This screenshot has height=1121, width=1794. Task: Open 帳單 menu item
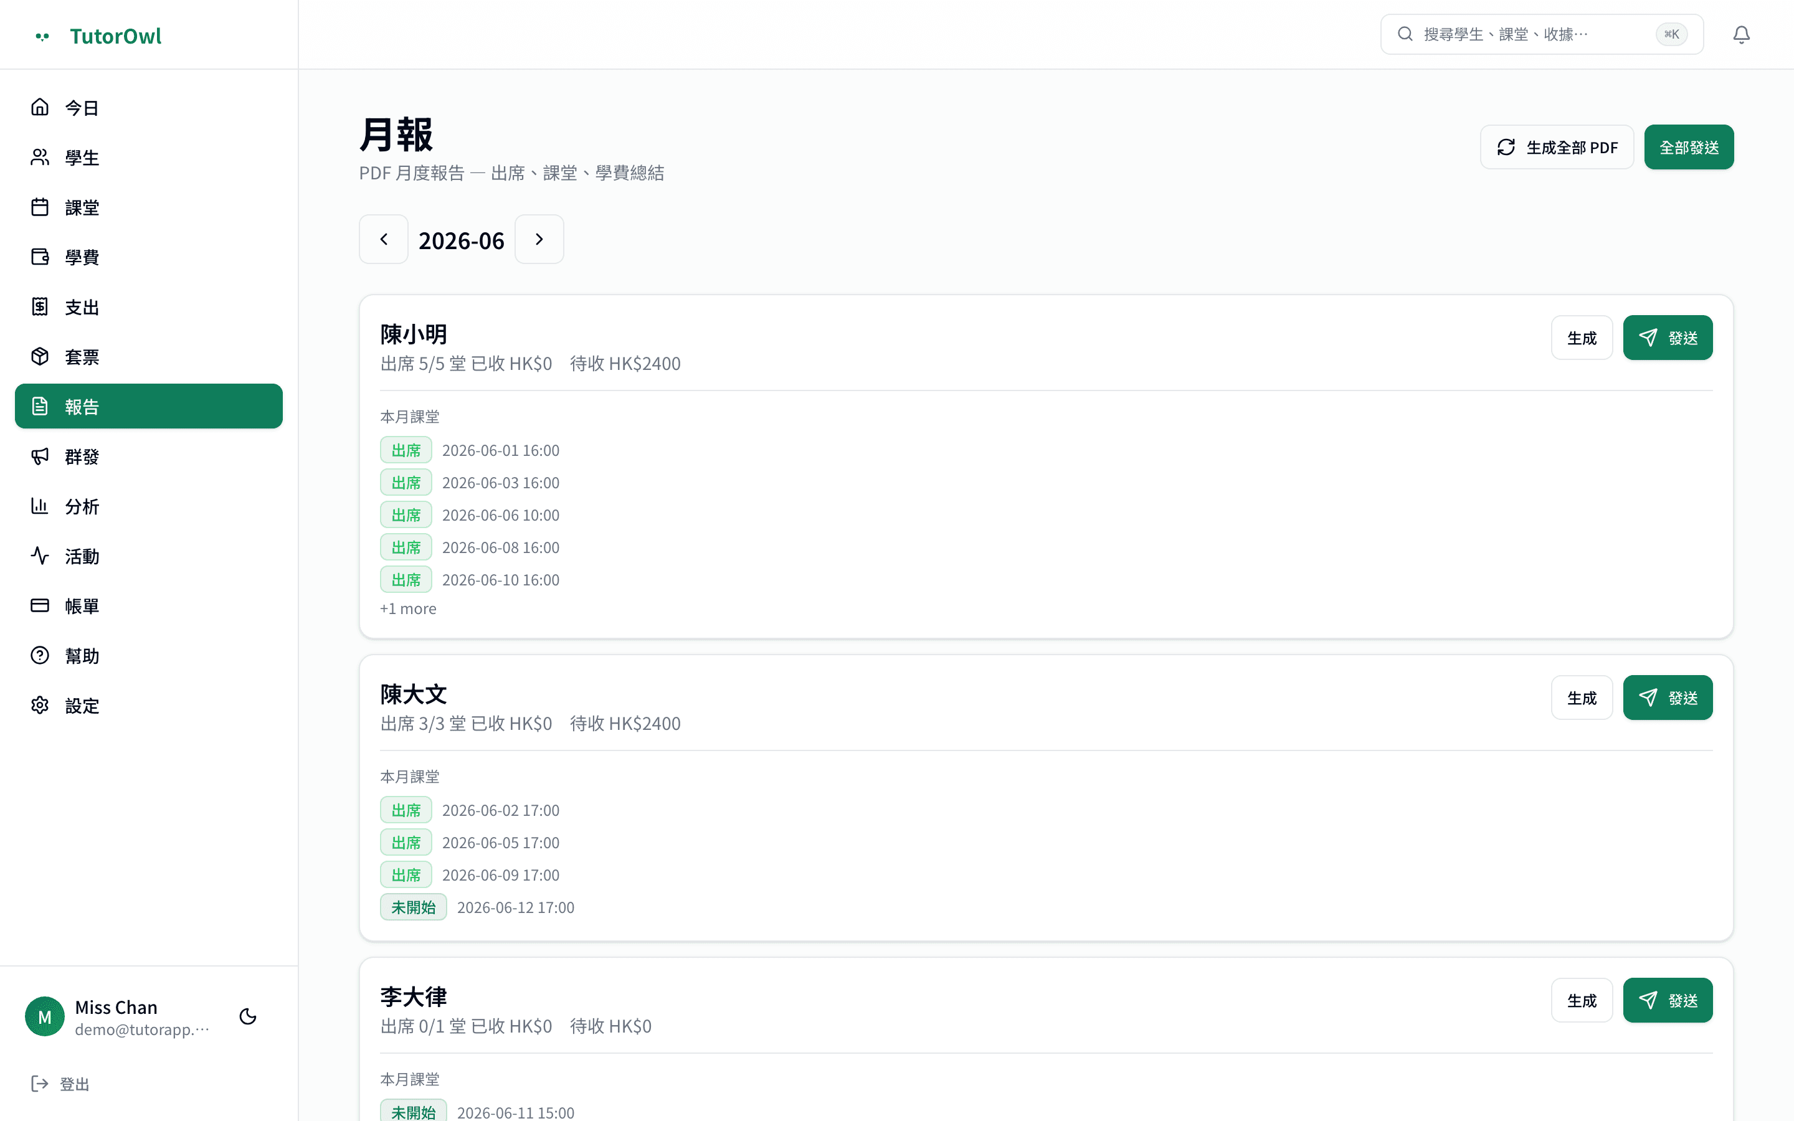(149, 606)
